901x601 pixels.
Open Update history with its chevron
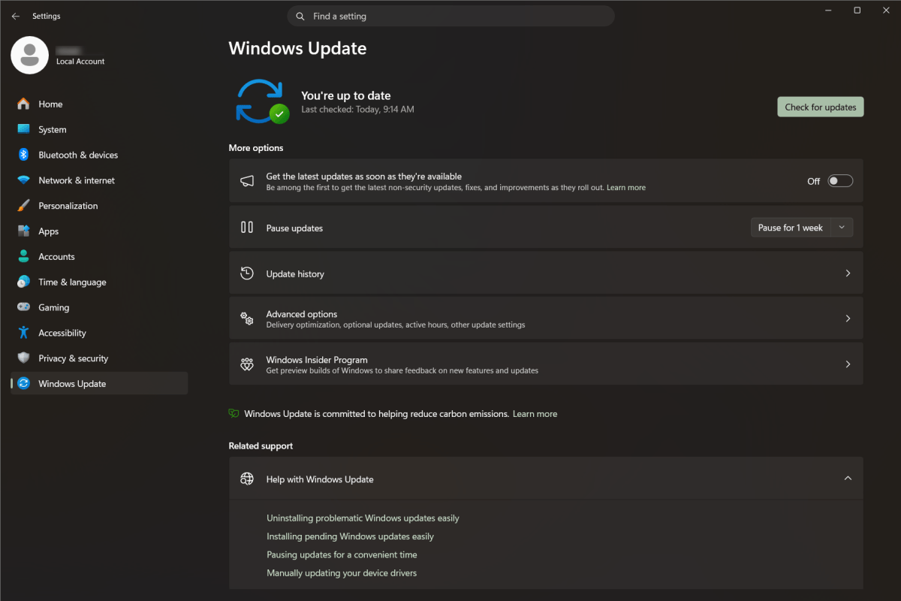pos(848,273)
